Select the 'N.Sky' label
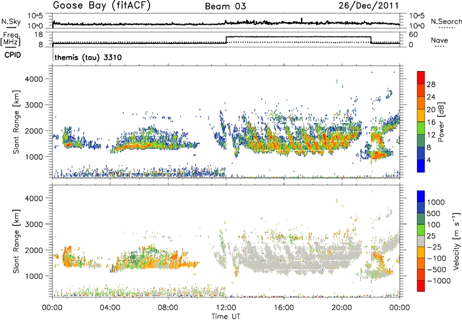 (x=11, y=21)
